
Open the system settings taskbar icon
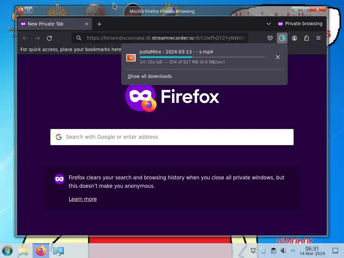[x=58, y=251]
